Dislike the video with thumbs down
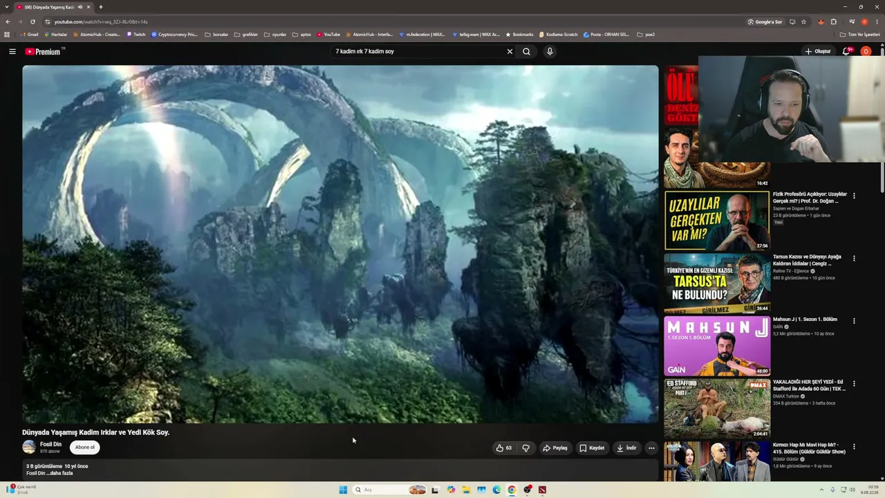885x498 pixels. click(x=525, y=448)
